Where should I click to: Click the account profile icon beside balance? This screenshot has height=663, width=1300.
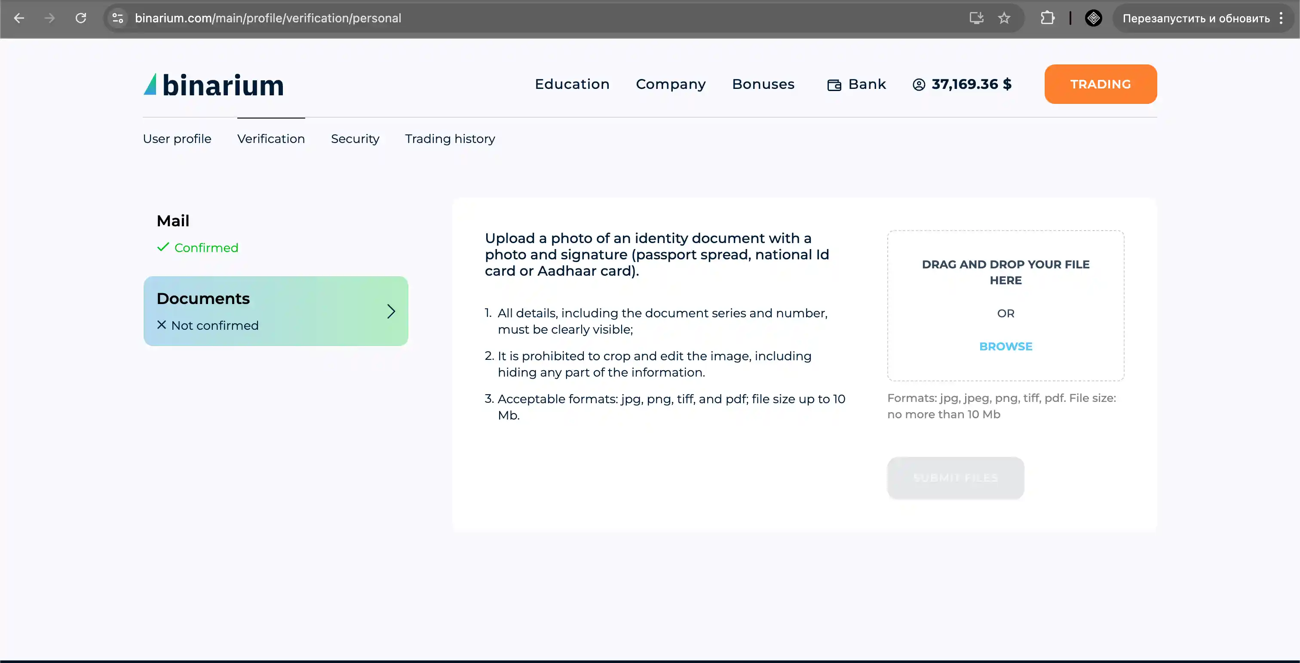[x=919, y=85]
